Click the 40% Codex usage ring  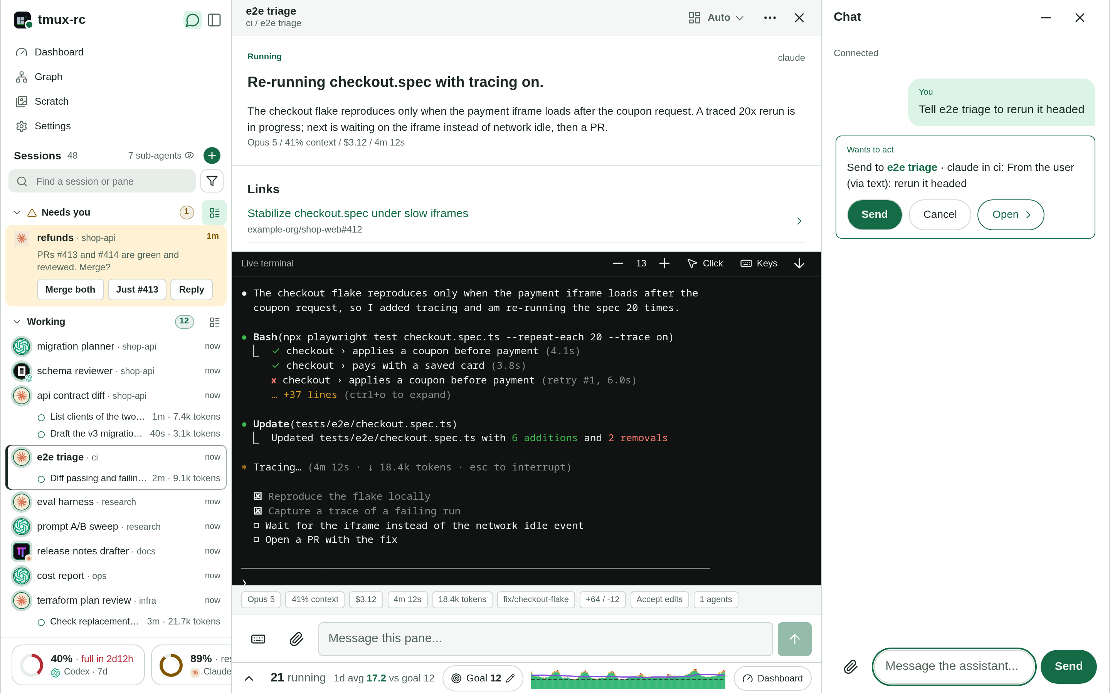pos(32,665)
